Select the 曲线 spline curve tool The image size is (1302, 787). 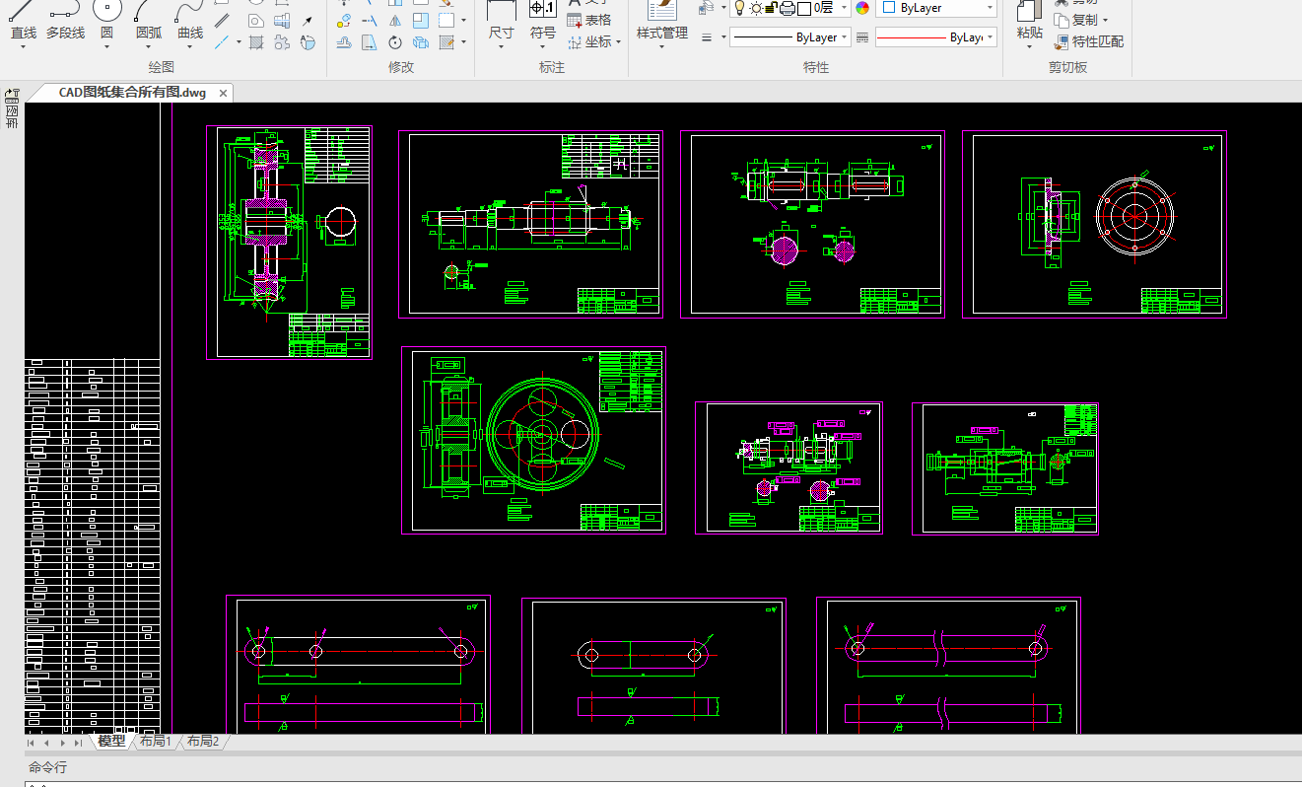coord(190,22)
